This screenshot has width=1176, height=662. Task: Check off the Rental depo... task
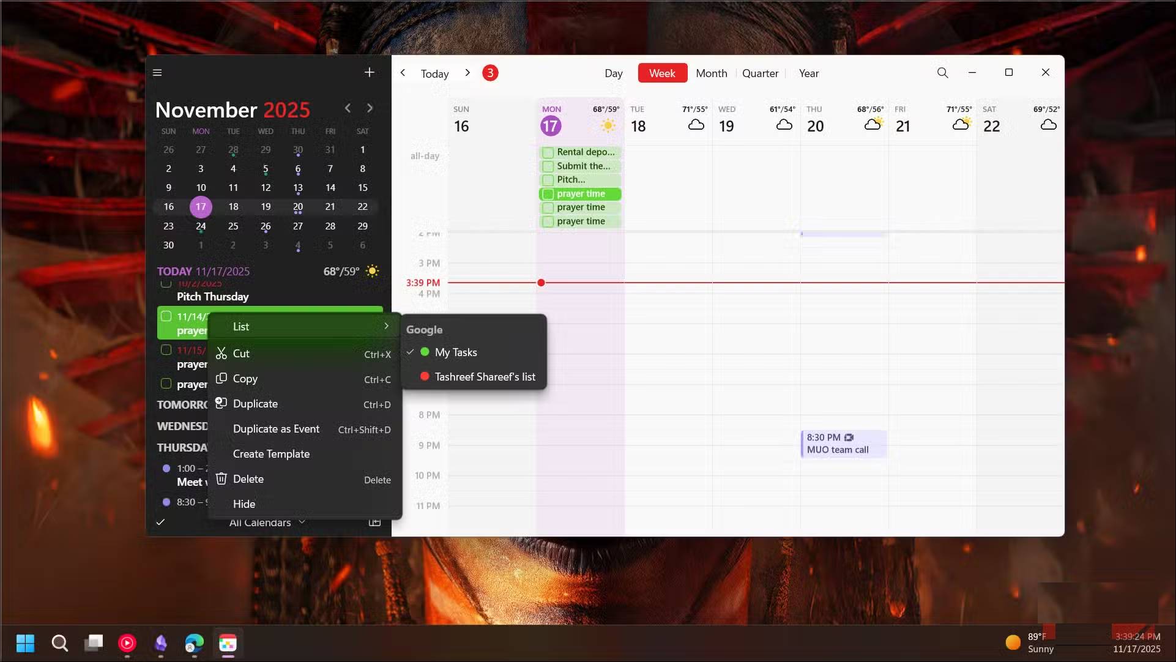click(548, 152)
